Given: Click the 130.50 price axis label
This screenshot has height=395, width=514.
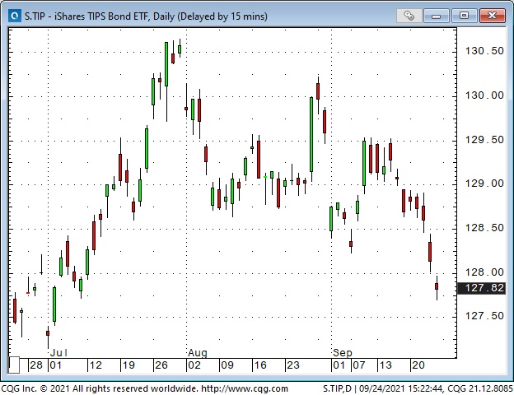Looking at the screenshot, I should [x=484, y=51].
